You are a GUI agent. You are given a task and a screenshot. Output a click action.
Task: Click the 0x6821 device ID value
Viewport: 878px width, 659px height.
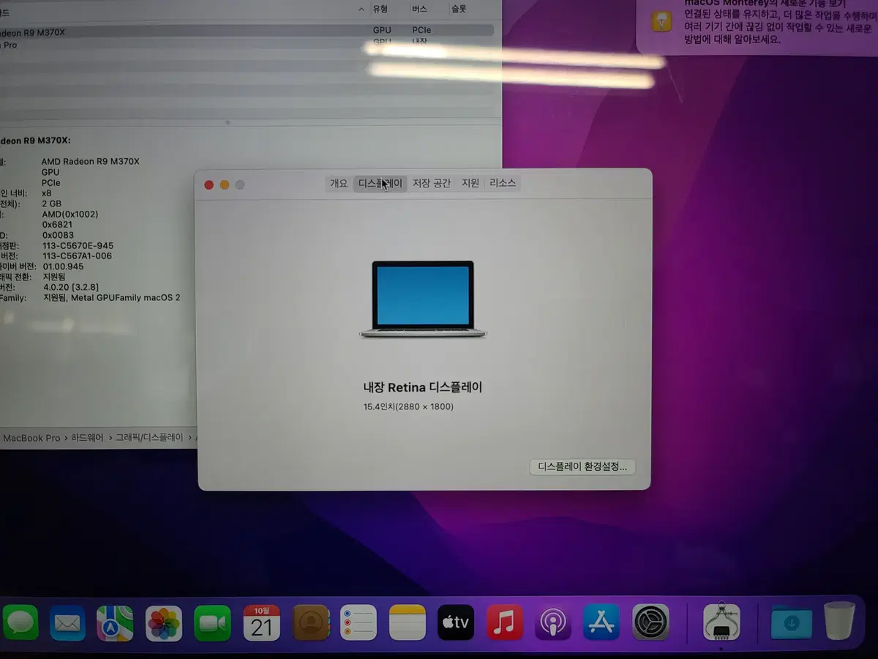(56, 225)
